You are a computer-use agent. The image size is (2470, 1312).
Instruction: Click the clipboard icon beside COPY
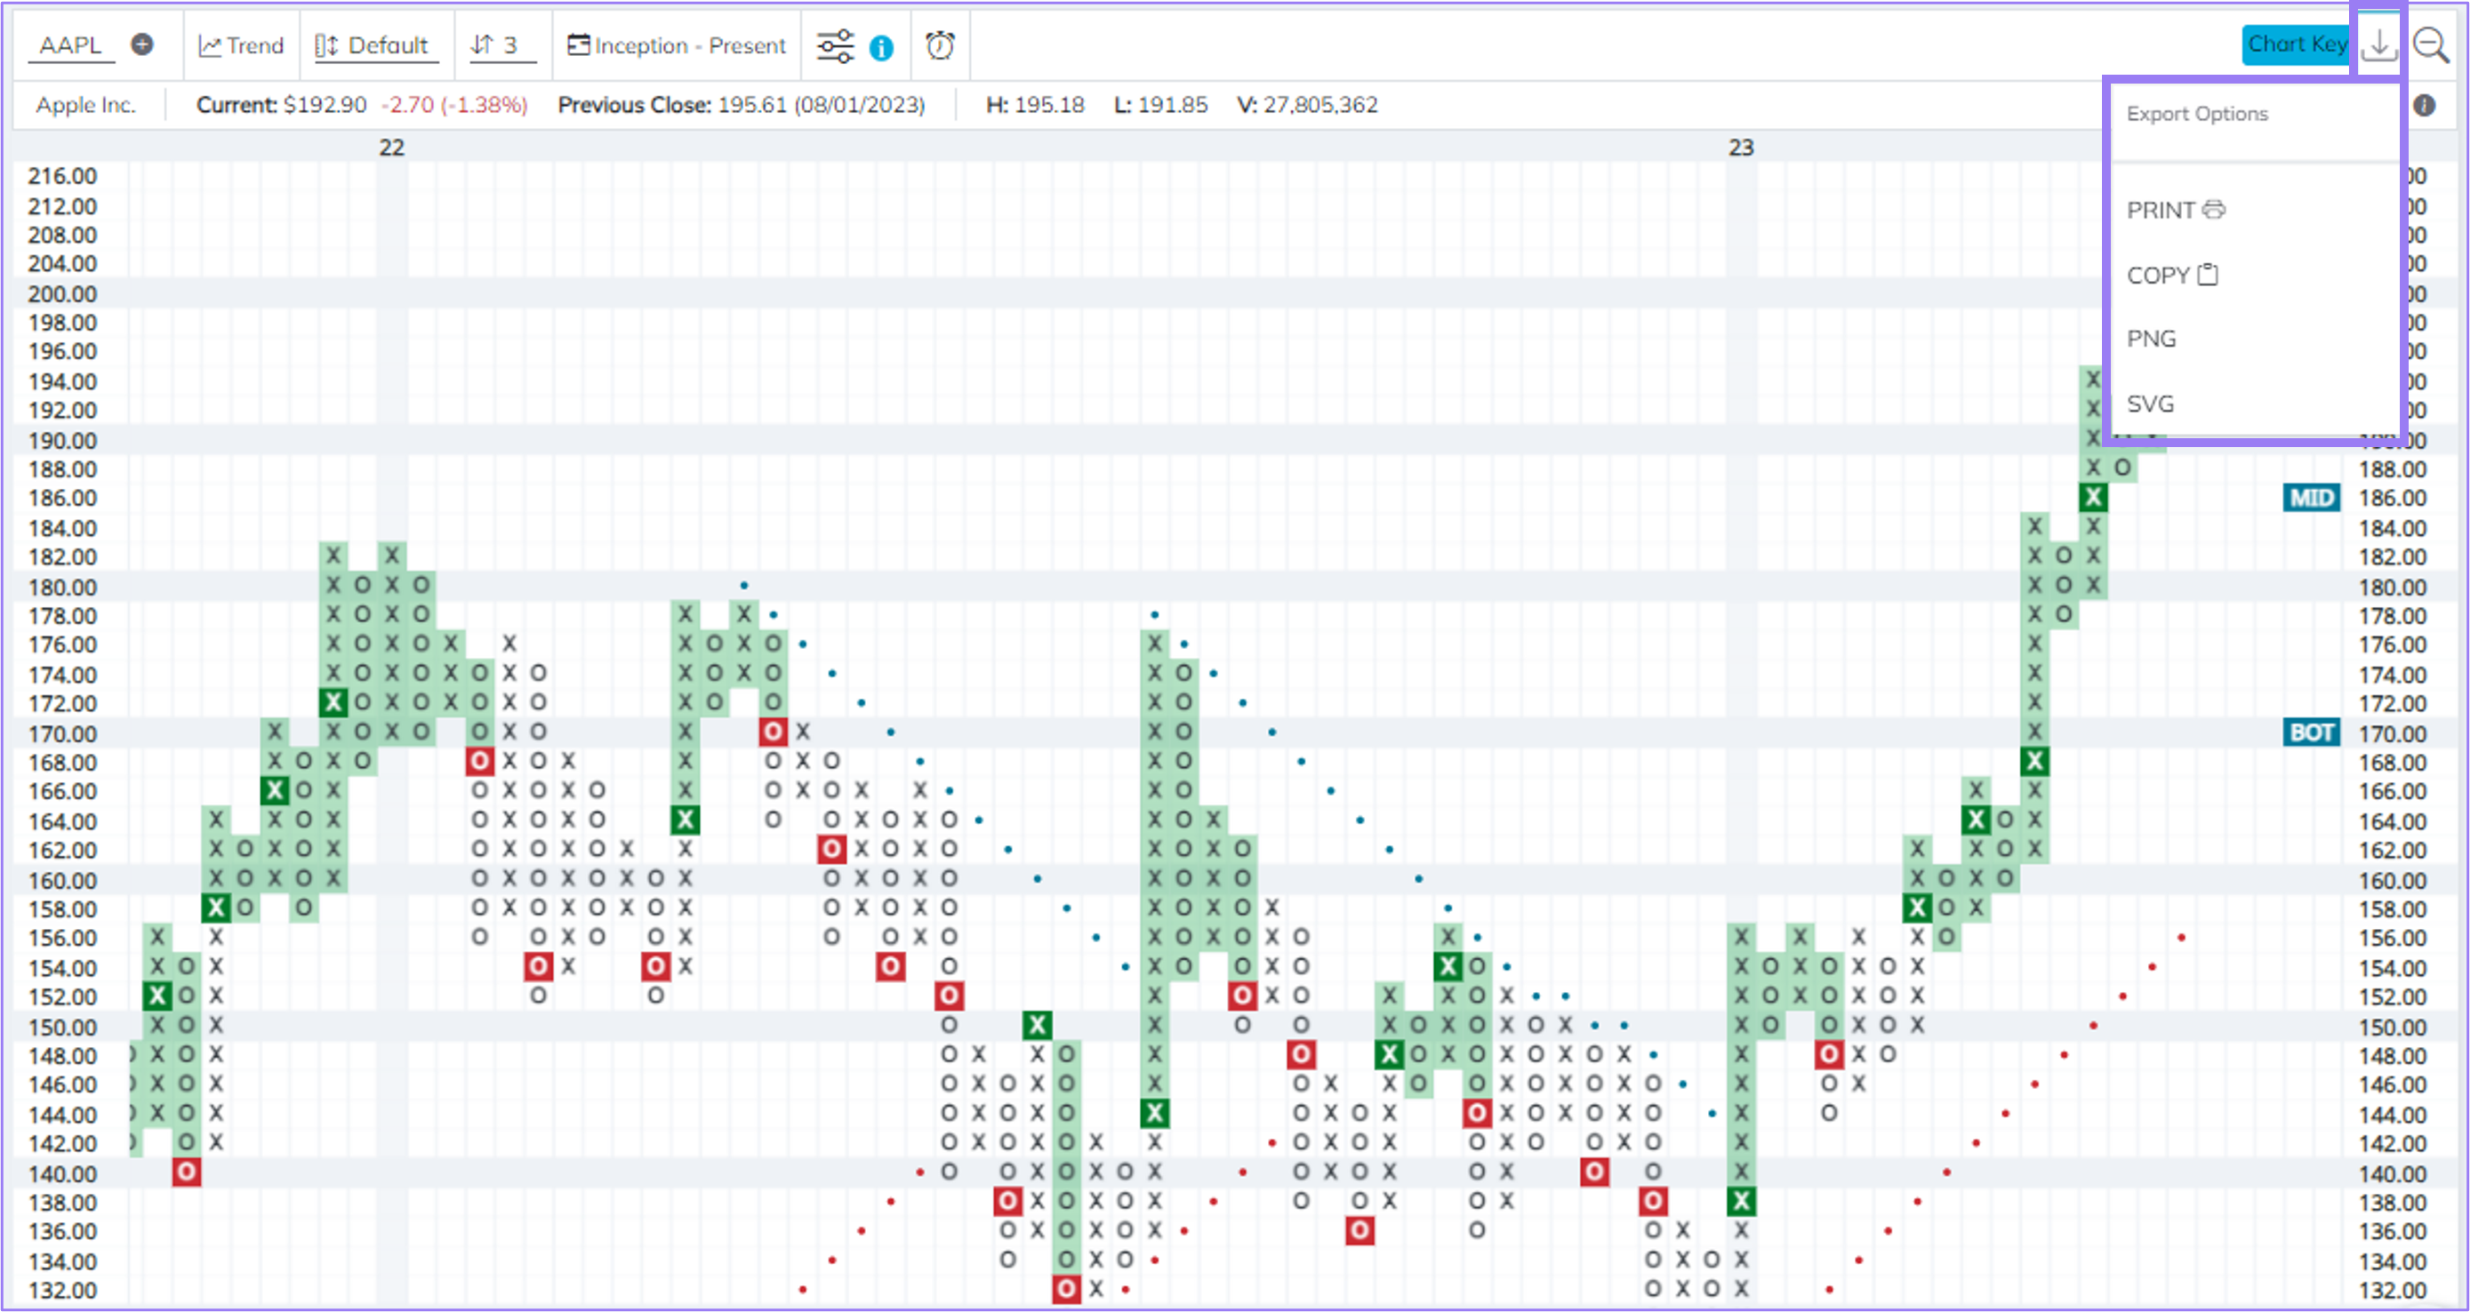point(2209,273)
